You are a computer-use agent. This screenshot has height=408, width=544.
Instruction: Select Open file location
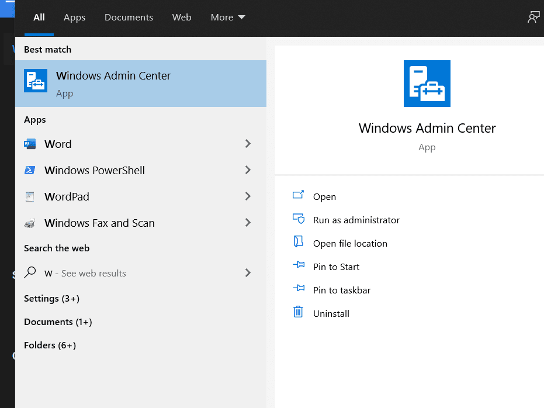350,244
